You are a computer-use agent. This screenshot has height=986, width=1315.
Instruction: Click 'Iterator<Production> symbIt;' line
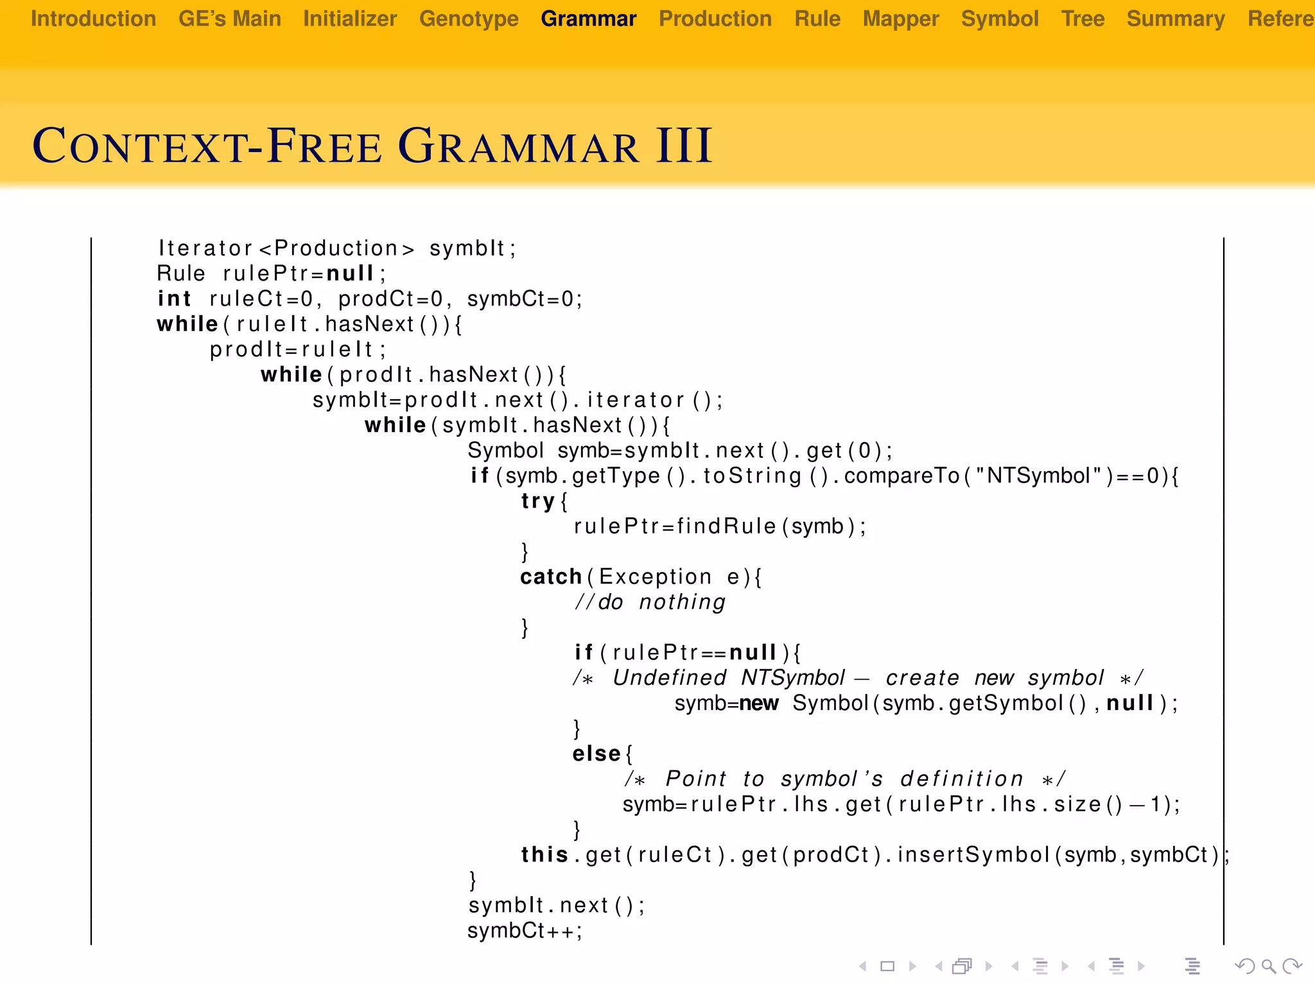pos(337,248)
